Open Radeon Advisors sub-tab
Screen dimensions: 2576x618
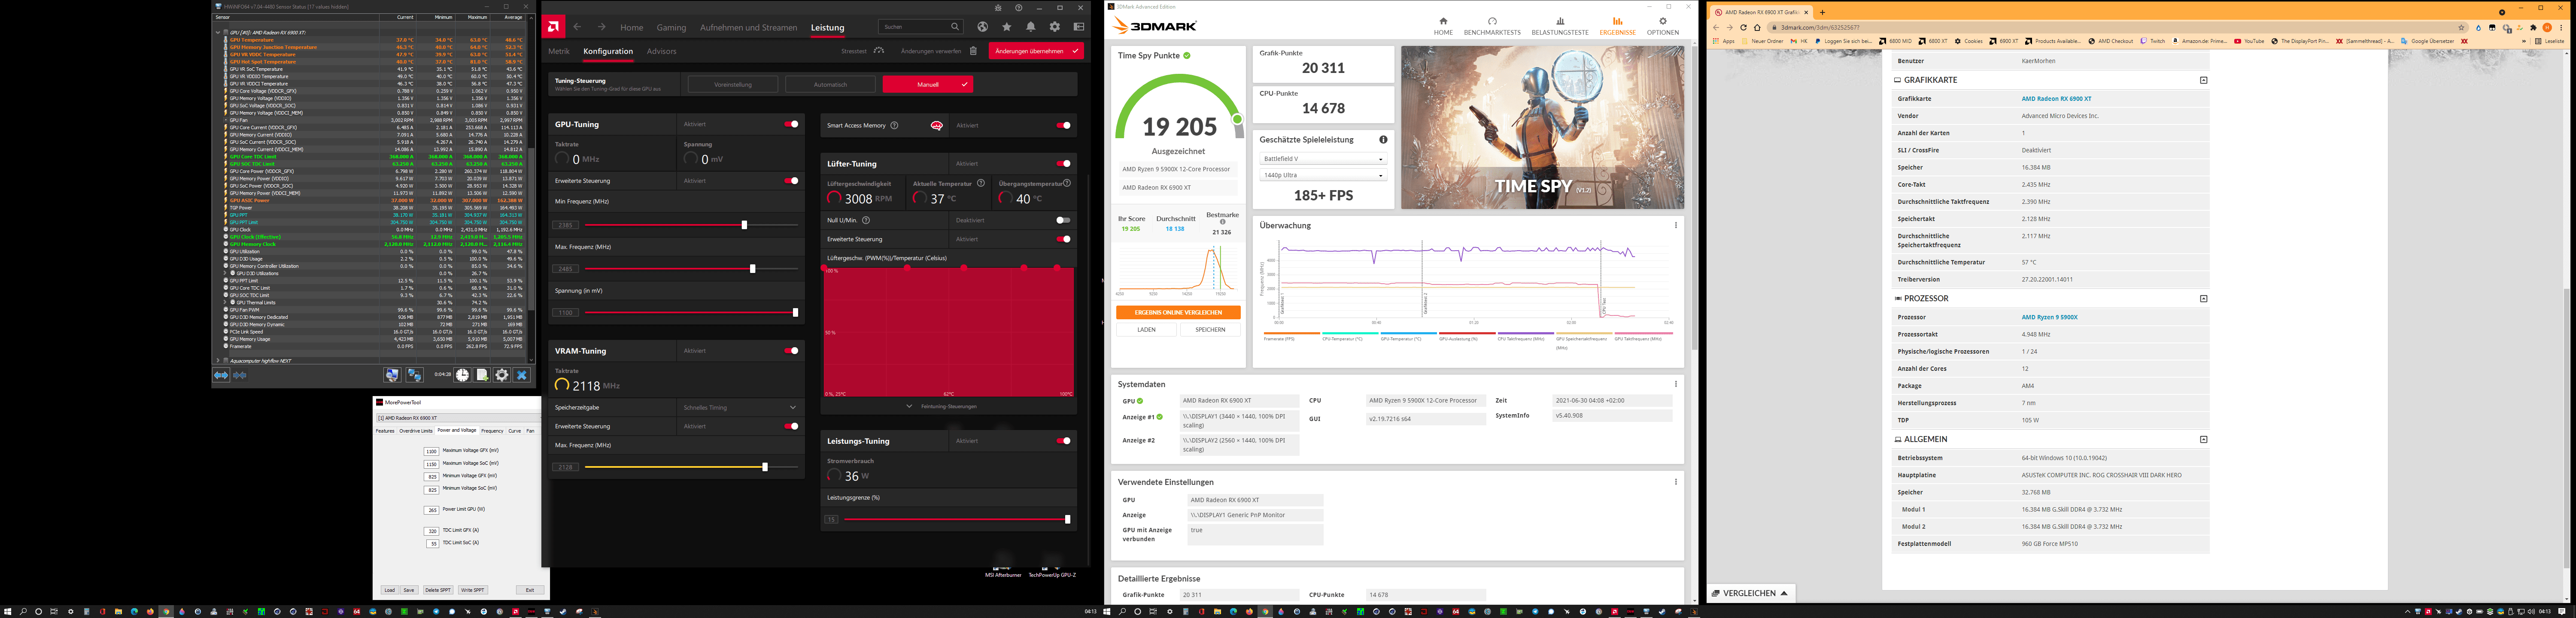[x=661, y=51]
